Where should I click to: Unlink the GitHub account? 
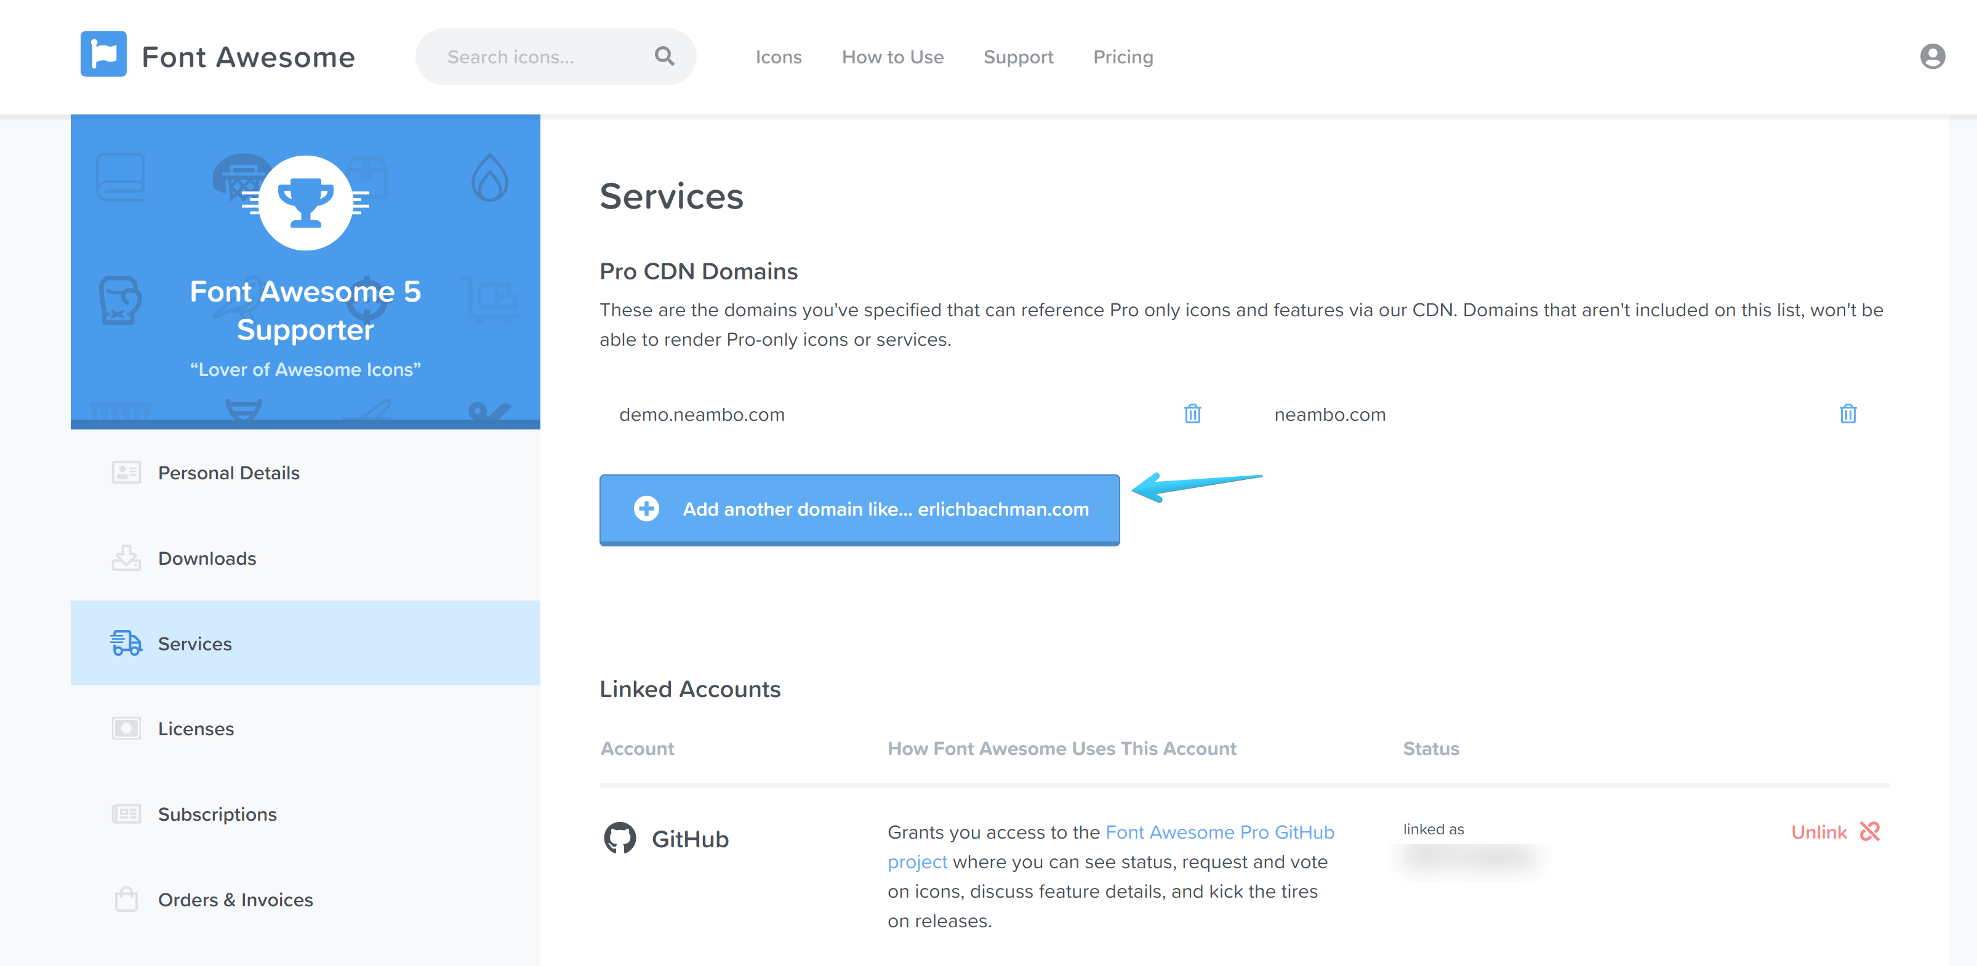[1821, 832]
